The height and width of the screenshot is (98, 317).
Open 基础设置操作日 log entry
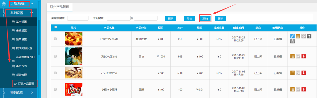click(x=25, y=57)
